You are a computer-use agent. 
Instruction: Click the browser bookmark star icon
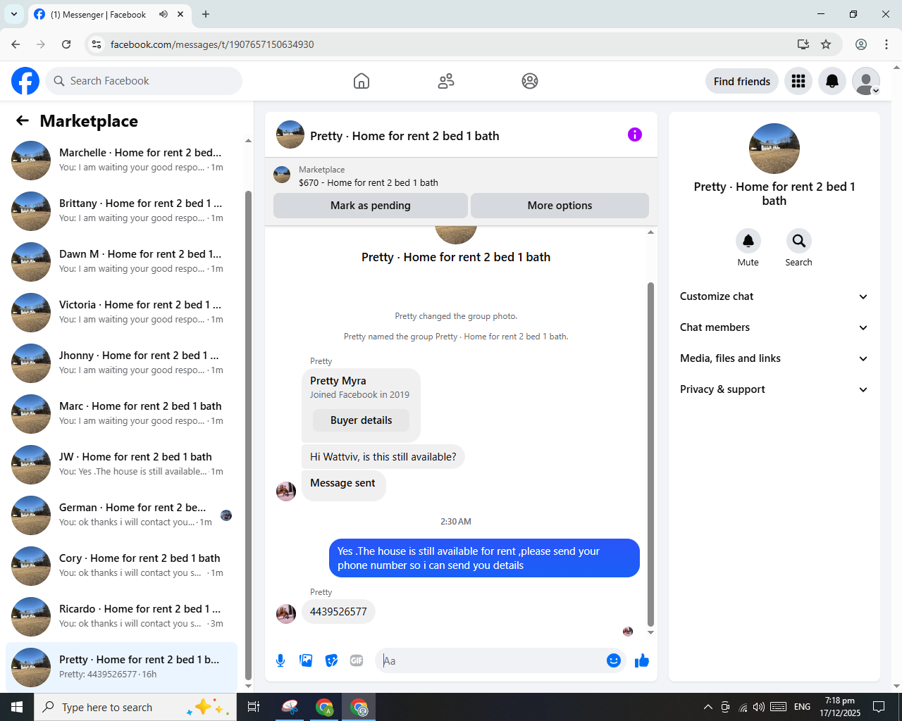click(826, 44)
